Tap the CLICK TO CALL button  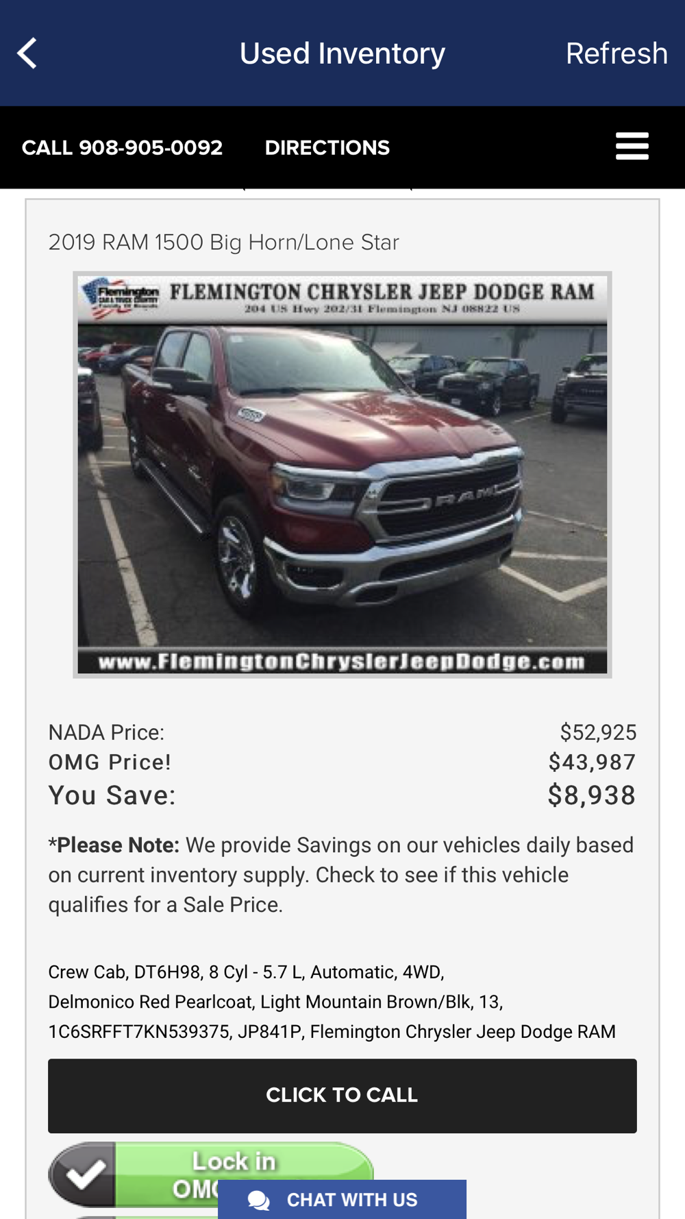[x=342, y=1096]
